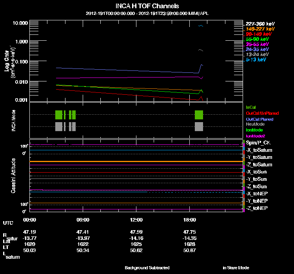Click the INCA H TOF Channels title
Screen dimensions: 294x274
point(147,6)
